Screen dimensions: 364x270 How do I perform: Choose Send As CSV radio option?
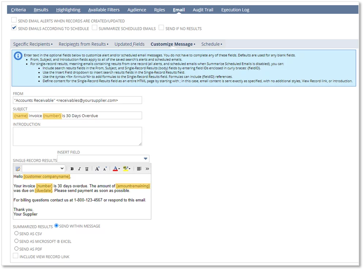(x=16, y=234)
